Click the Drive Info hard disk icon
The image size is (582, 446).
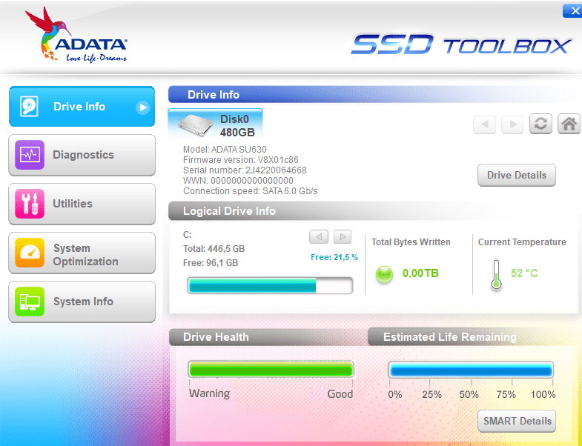pyautogui.click(x=29, y=107)
